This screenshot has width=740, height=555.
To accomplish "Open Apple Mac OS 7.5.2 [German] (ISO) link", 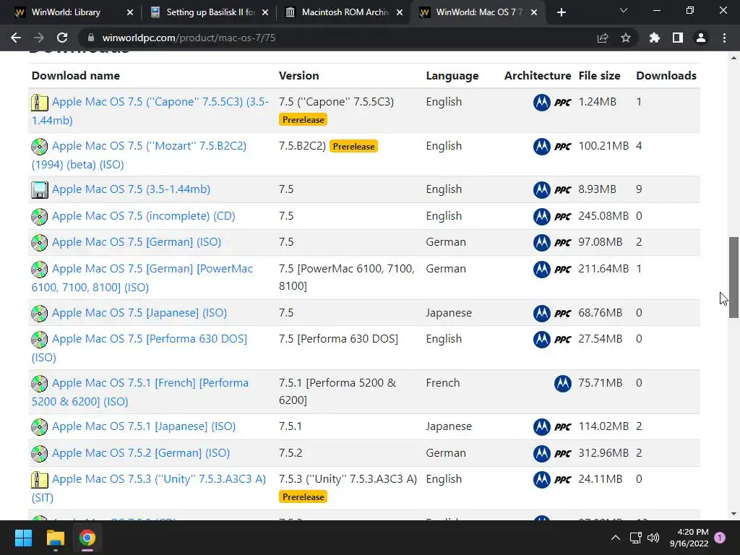I will [x=141, y=453].
